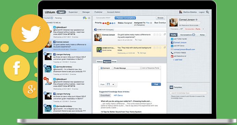Select the Respond tab
The image size is (237, 125).
tap(107, 62)
